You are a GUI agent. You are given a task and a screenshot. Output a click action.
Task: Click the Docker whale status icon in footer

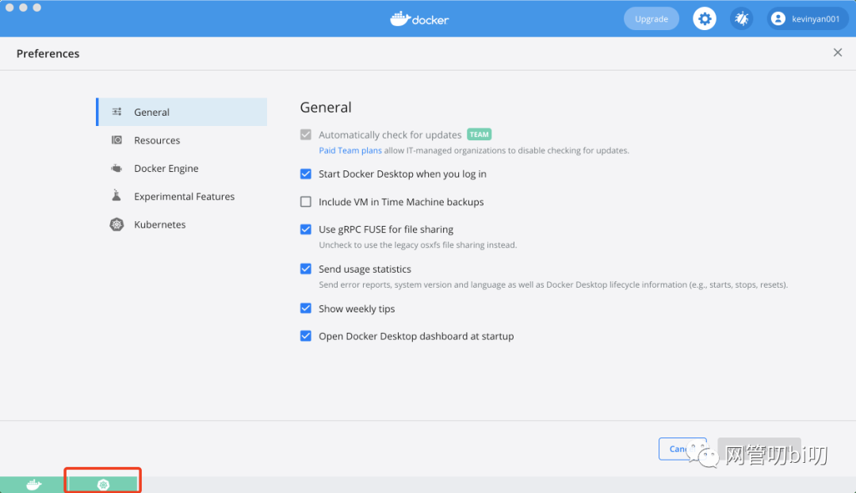pyautogui.click(x=34, y=484)
